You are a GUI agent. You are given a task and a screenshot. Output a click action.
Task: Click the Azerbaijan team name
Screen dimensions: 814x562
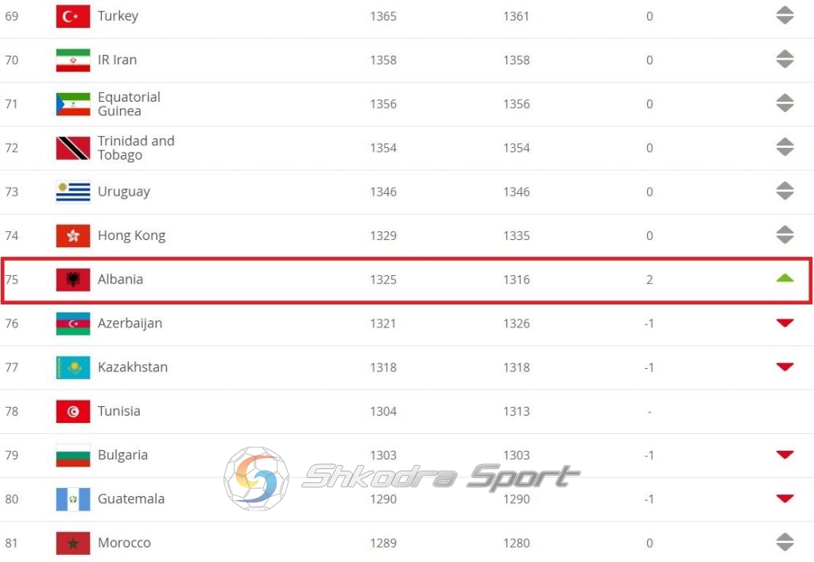pyautogui.click(x=130, y=324)
